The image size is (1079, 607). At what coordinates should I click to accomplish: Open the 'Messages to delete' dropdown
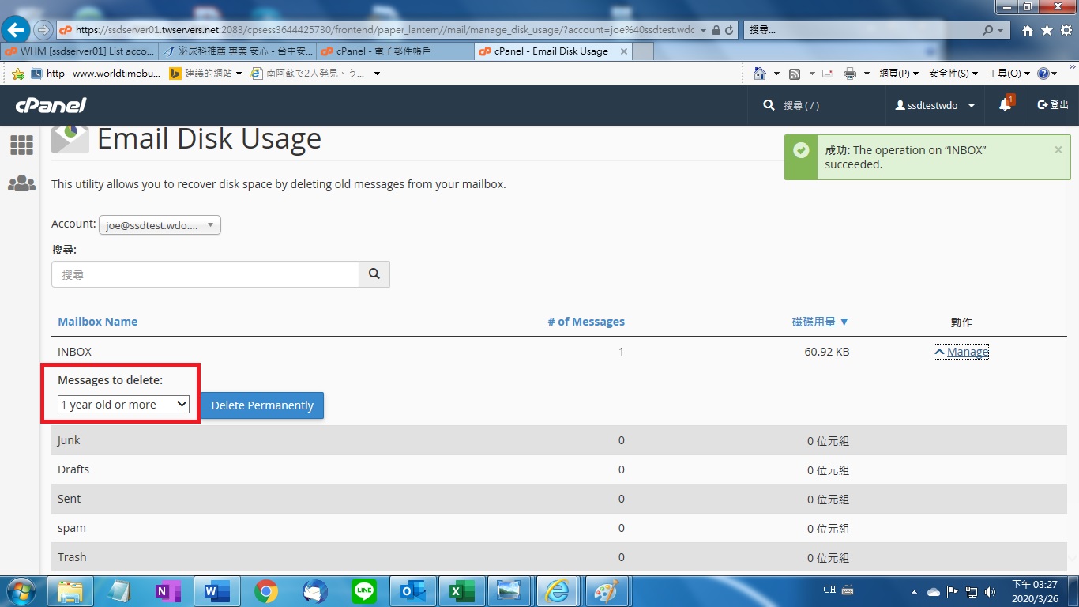pyautogui.click(x=124, y=405)
